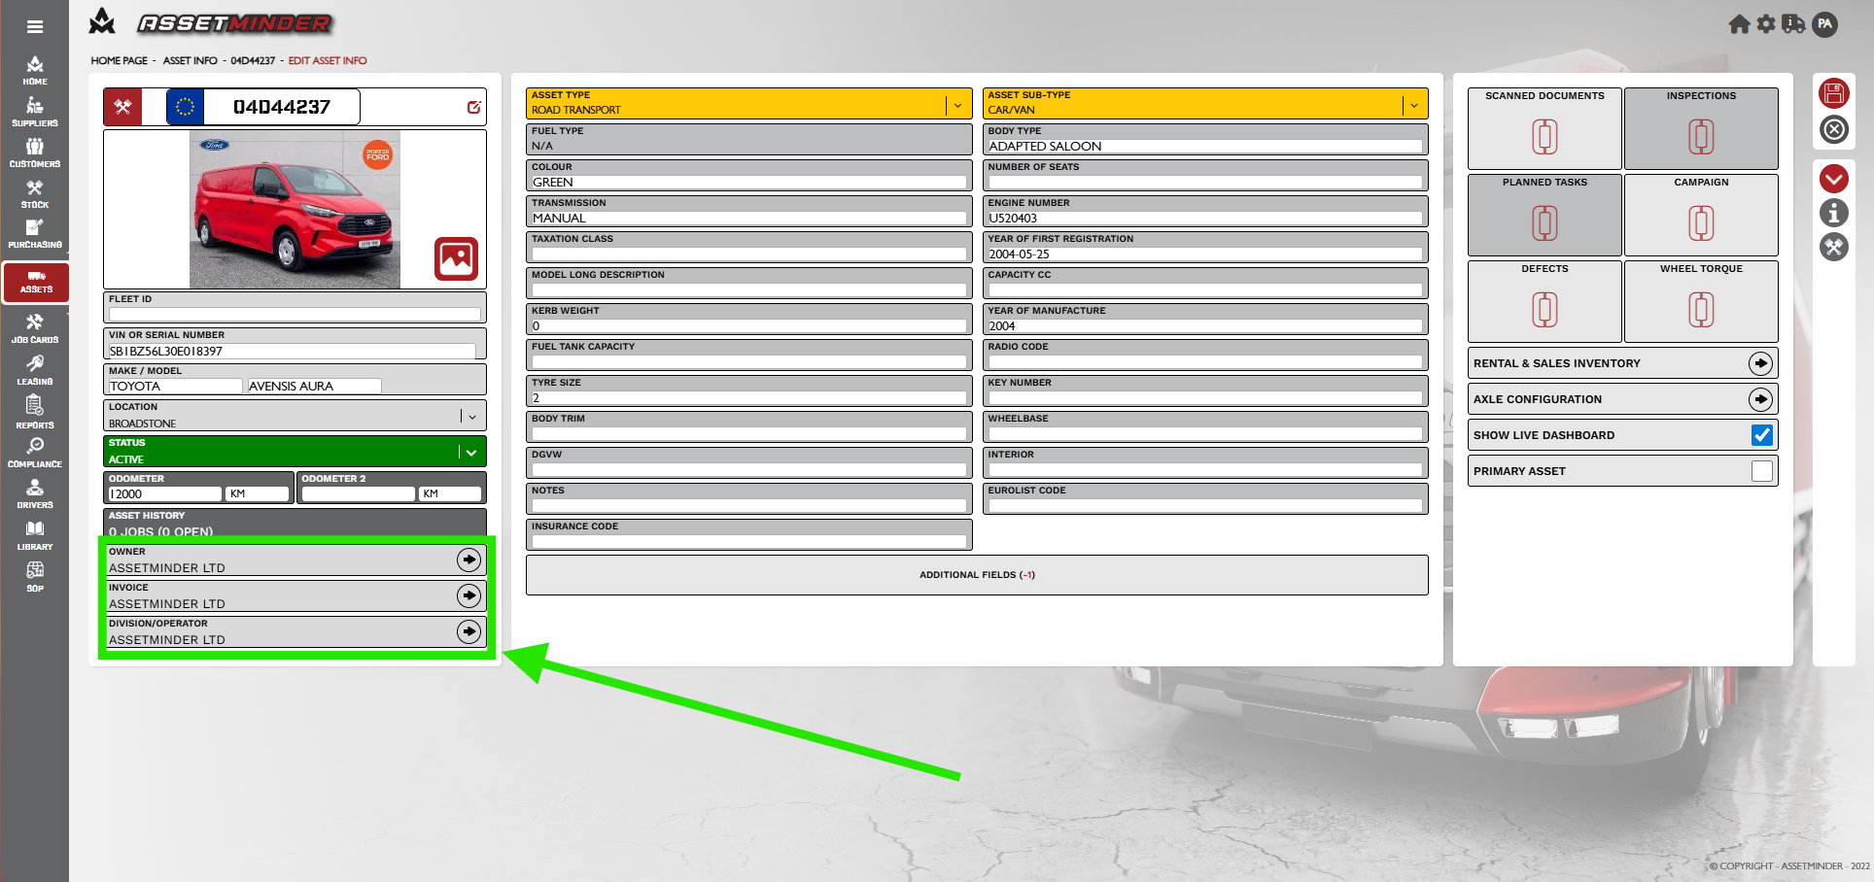The height and width of the screenshot is (882, 1874).
Task: Open Suppliers in the sidebar menu
Action: coord(35,112)
